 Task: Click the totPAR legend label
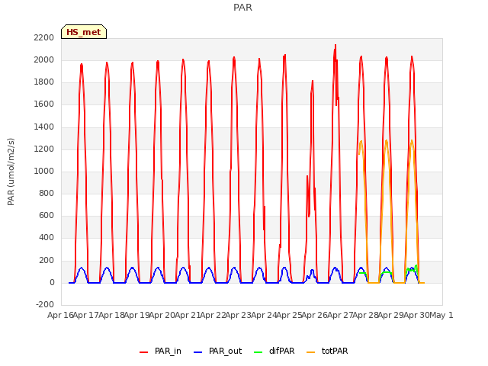tap(335, 351)
